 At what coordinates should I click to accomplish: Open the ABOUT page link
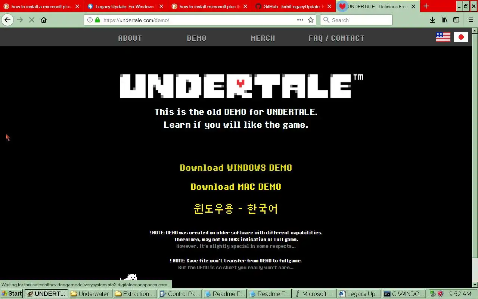tap(130, 38)
